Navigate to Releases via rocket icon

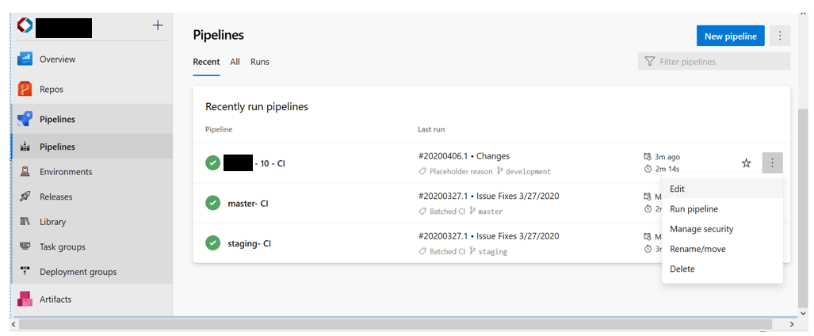(25, 197)
